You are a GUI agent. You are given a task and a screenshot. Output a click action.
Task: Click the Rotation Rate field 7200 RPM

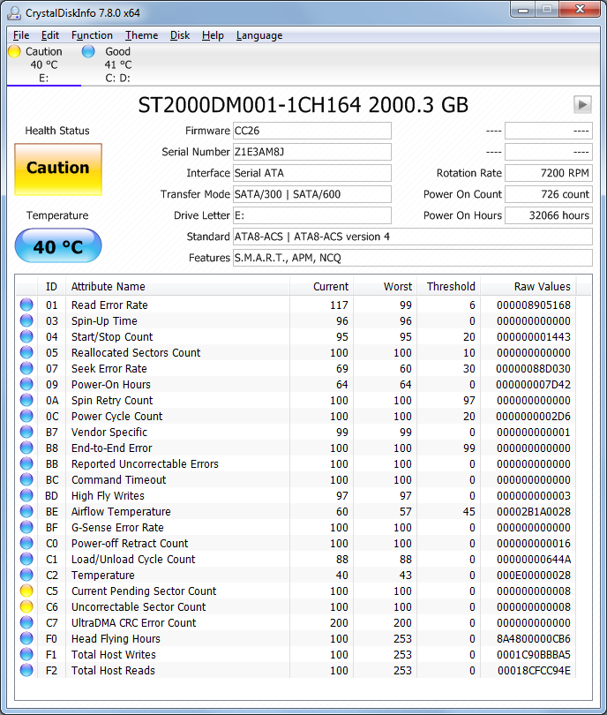point(549,173)
